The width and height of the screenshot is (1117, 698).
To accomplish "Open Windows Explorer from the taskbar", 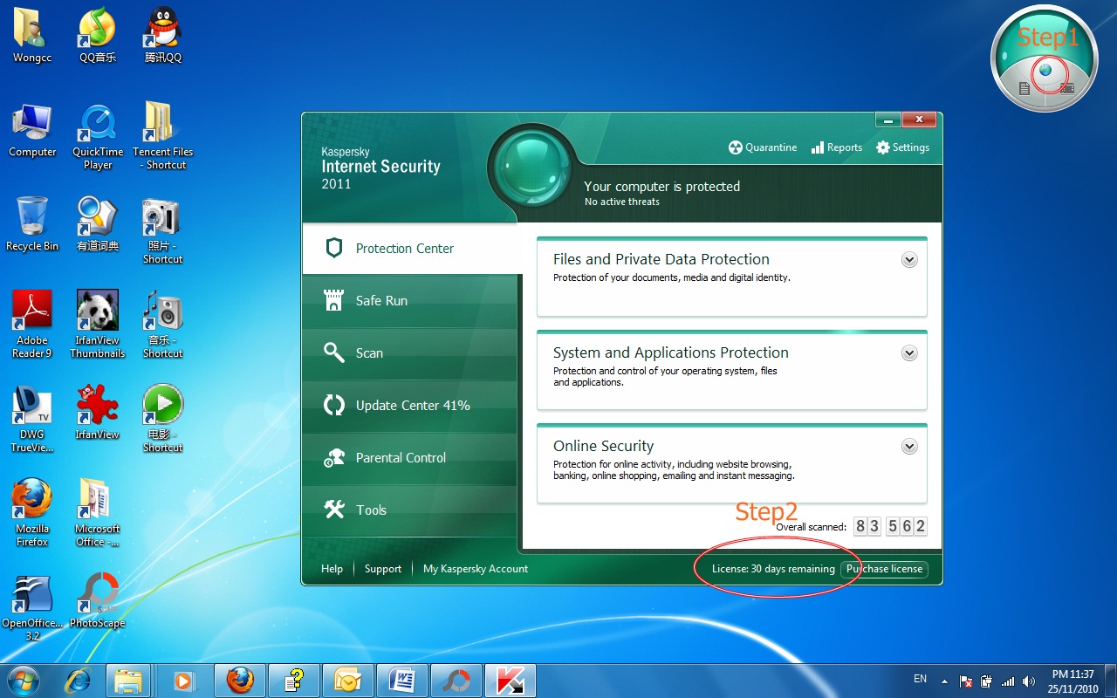I will point(129,680).
